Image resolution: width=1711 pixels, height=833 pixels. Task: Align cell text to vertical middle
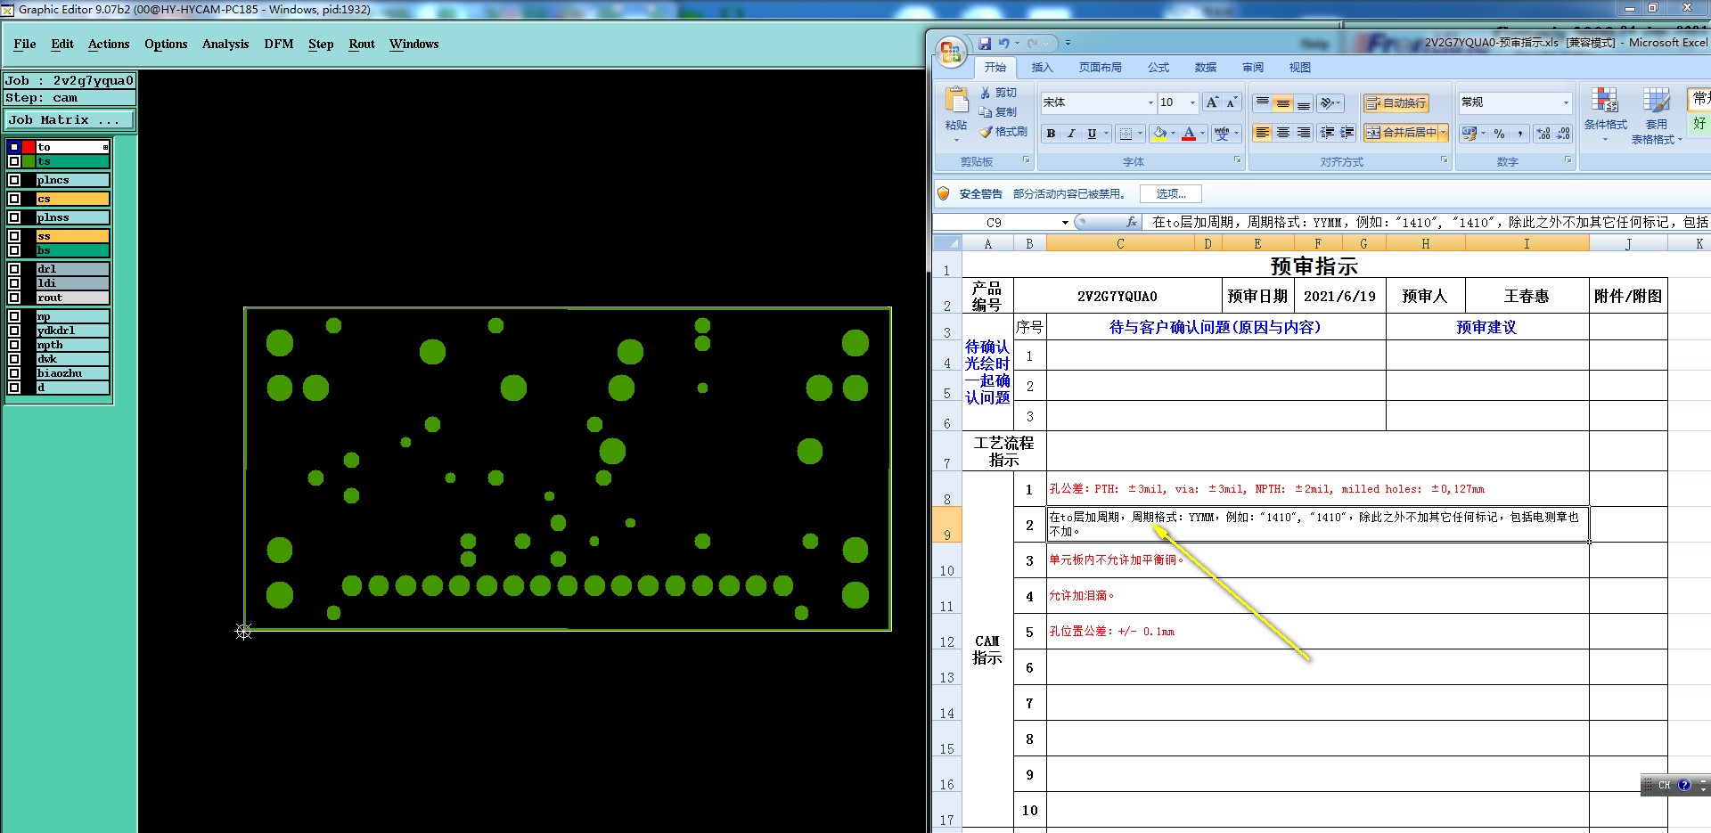[1283, 103]
